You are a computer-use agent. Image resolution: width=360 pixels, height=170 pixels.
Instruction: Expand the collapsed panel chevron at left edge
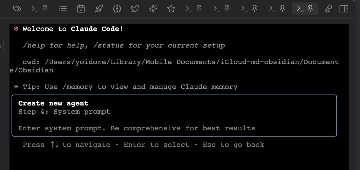[1, 46]
